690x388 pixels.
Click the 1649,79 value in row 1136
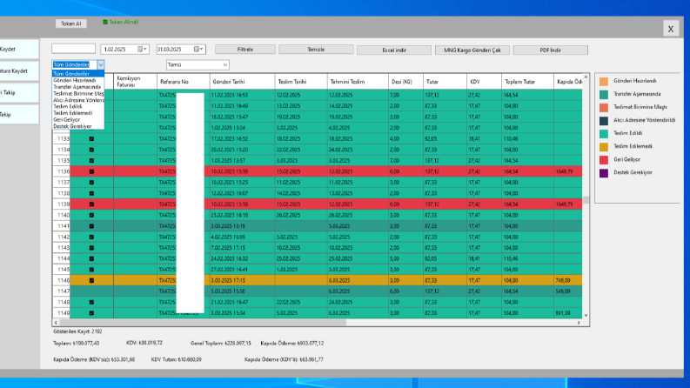tap(564, 171)
